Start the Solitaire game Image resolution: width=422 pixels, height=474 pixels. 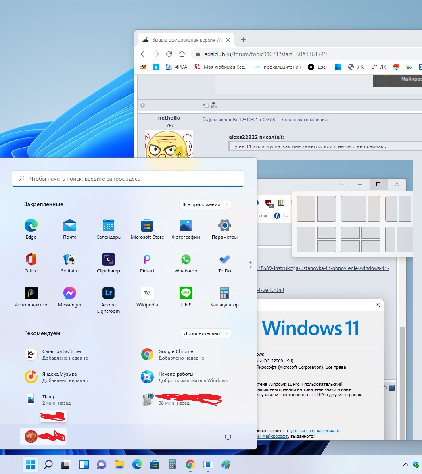(69, 263)
